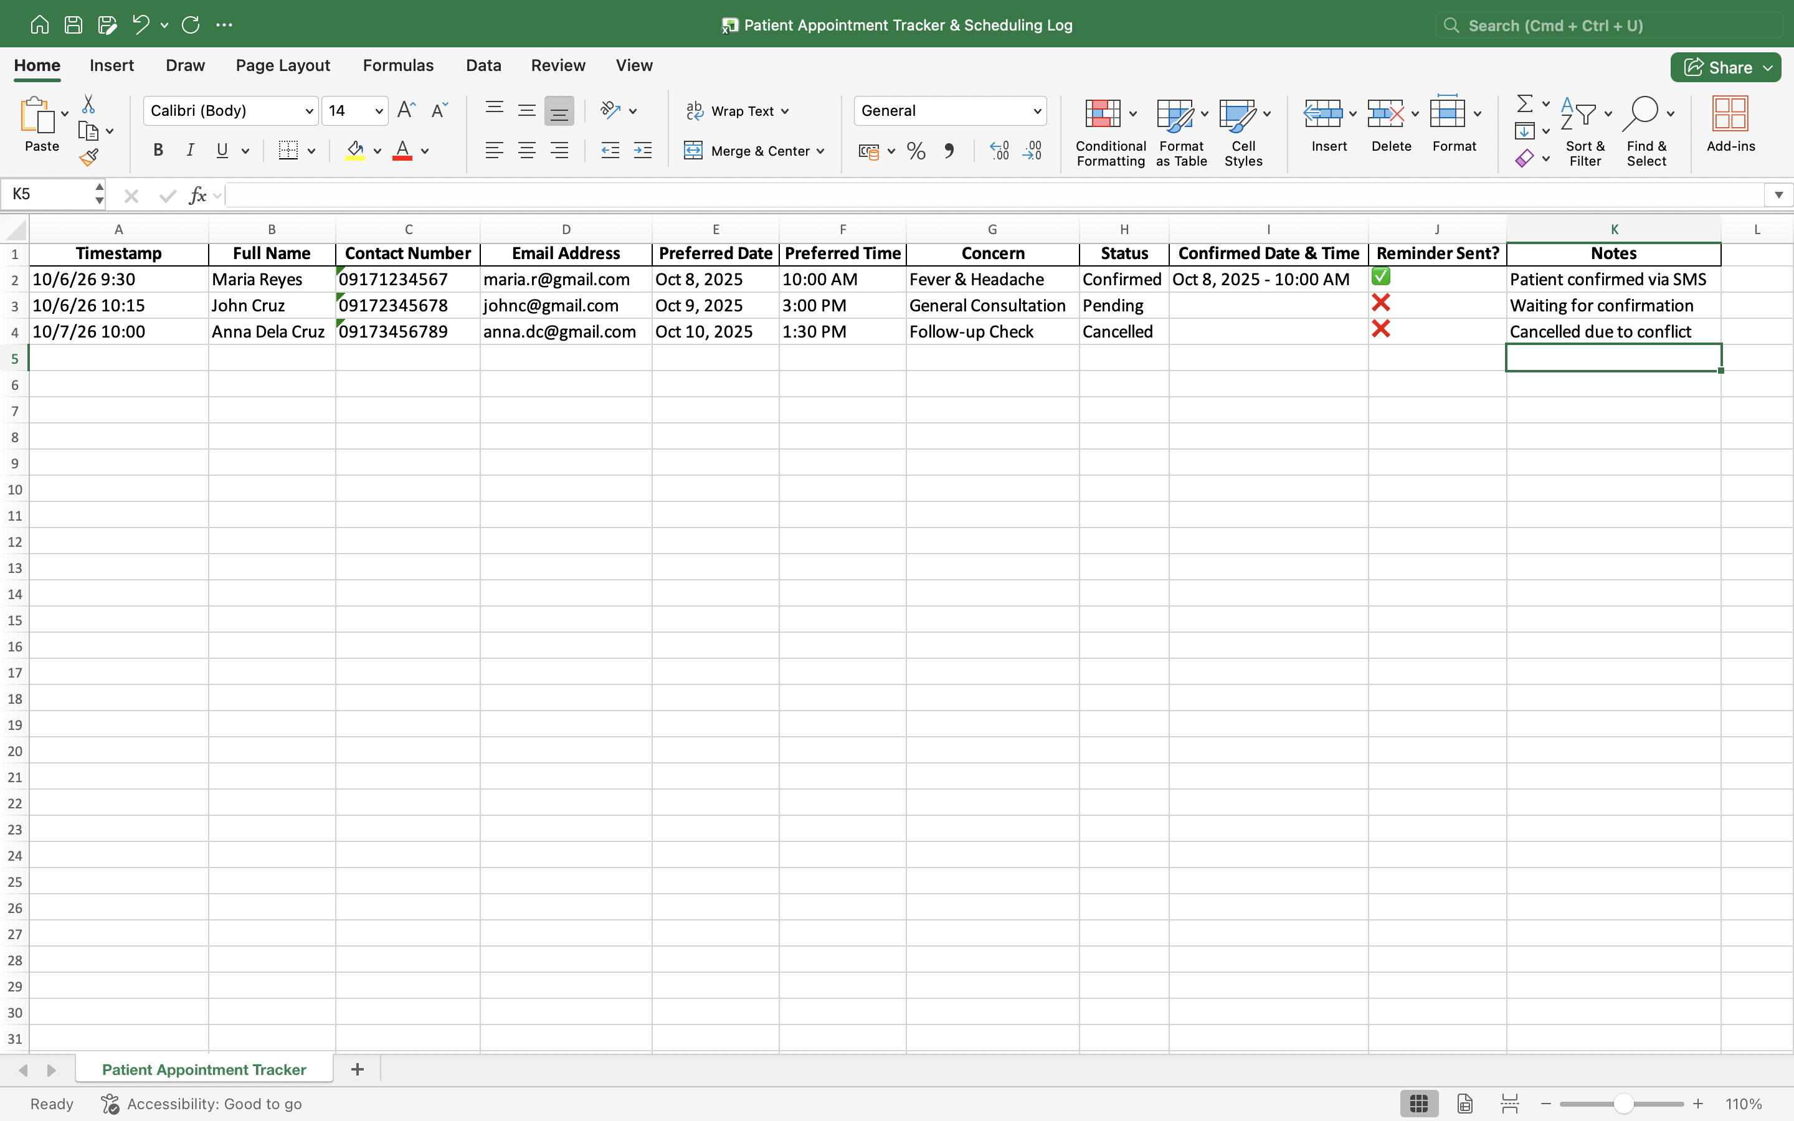The width and height of the screenshot is (1794, 1121).
Task: Click the Home icon in title bar
Action: click(40, 24)
